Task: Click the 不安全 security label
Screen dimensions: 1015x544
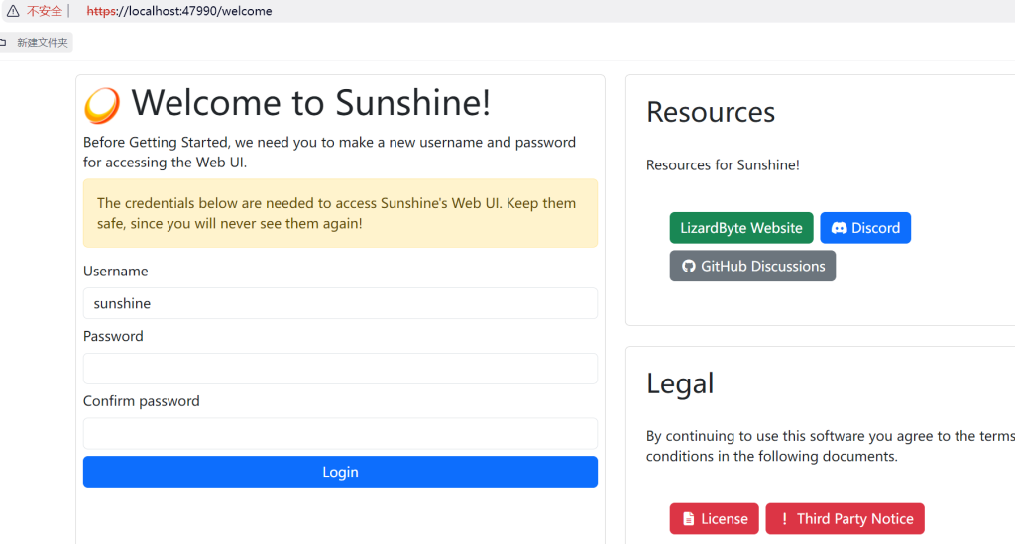Action: 45,11
